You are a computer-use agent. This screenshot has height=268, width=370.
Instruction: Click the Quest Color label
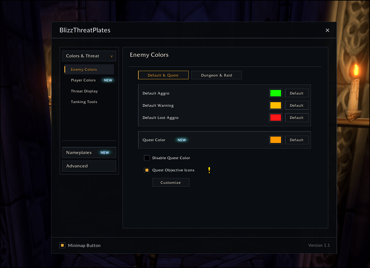coord(154,140)
